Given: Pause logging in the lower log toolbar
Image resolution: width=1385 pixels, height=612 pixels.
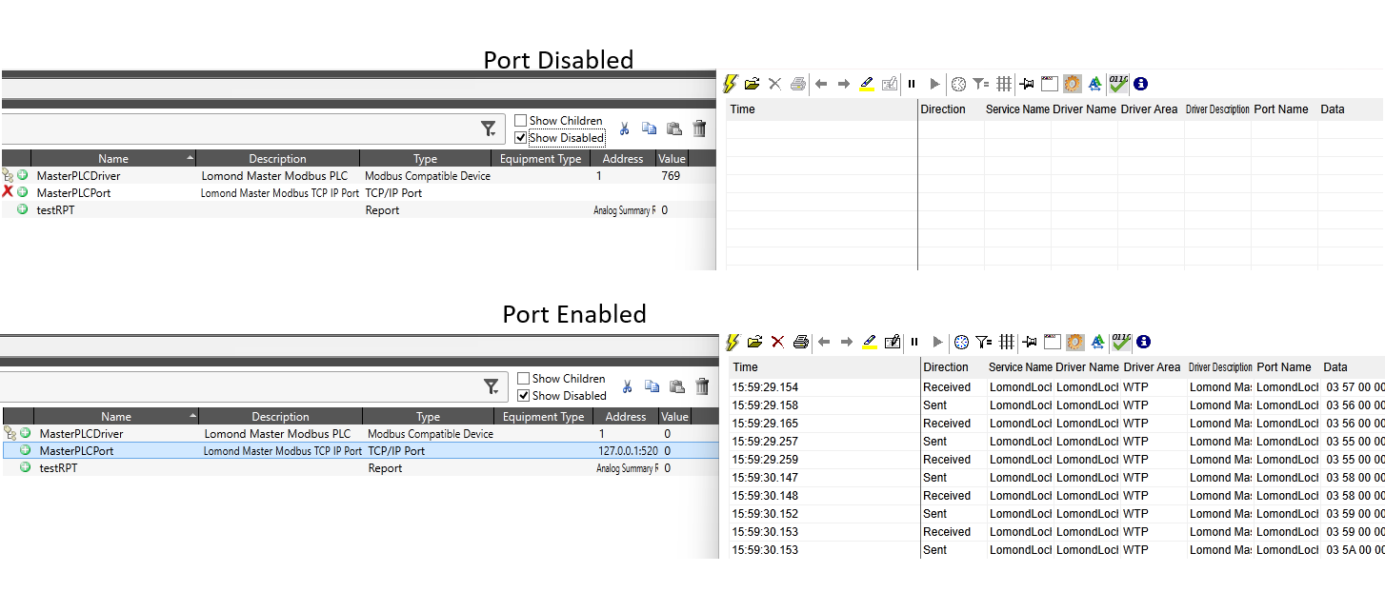Looking at the screenshot, I should (913, 342).
